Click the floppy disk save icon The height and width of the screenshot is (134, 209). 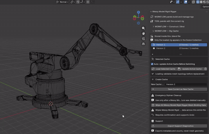179,69
